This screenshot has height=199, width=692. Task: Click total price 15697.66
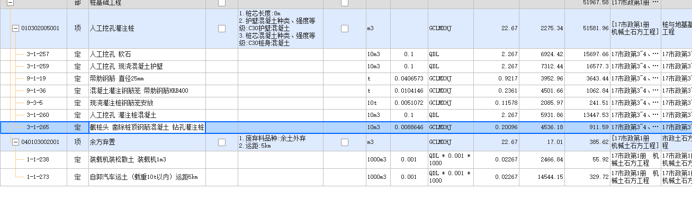tap(596, 55)
